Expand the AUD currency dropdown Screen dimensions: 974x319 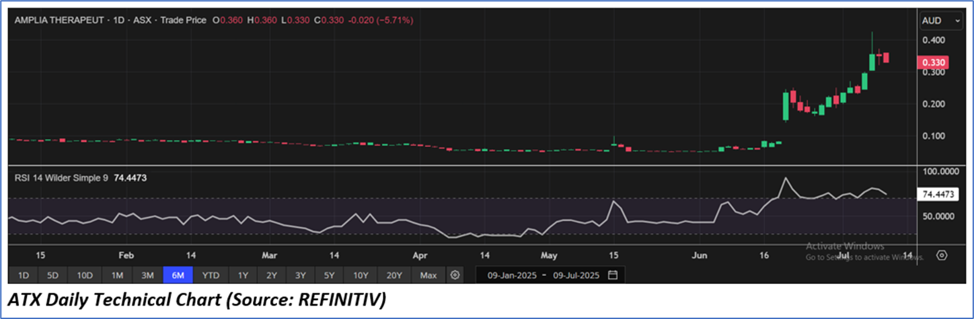click(x=941, y=21)
